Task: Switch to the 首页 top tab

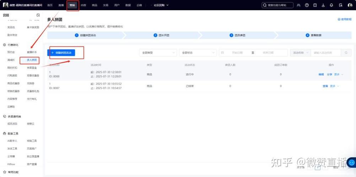Action: [50, 5]
